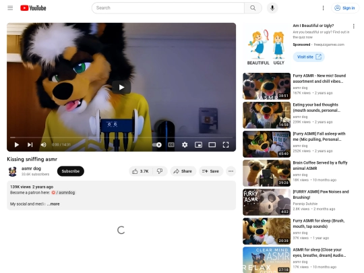Open Fall asleep with me thumbnail
Viewport: 364px width, 273px height.
(x=266, y=144)
